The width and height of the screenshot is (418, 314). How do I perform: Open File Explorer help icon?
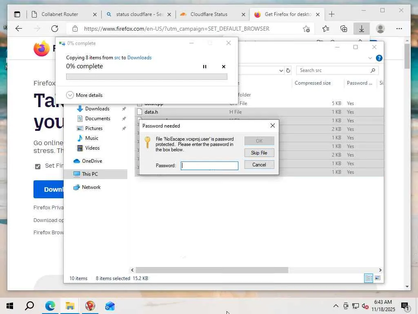pos(379,58)
